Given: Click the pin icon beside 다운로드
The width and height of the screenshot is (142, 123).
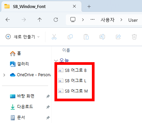Looking at the screenshot, I should [48, 107].
